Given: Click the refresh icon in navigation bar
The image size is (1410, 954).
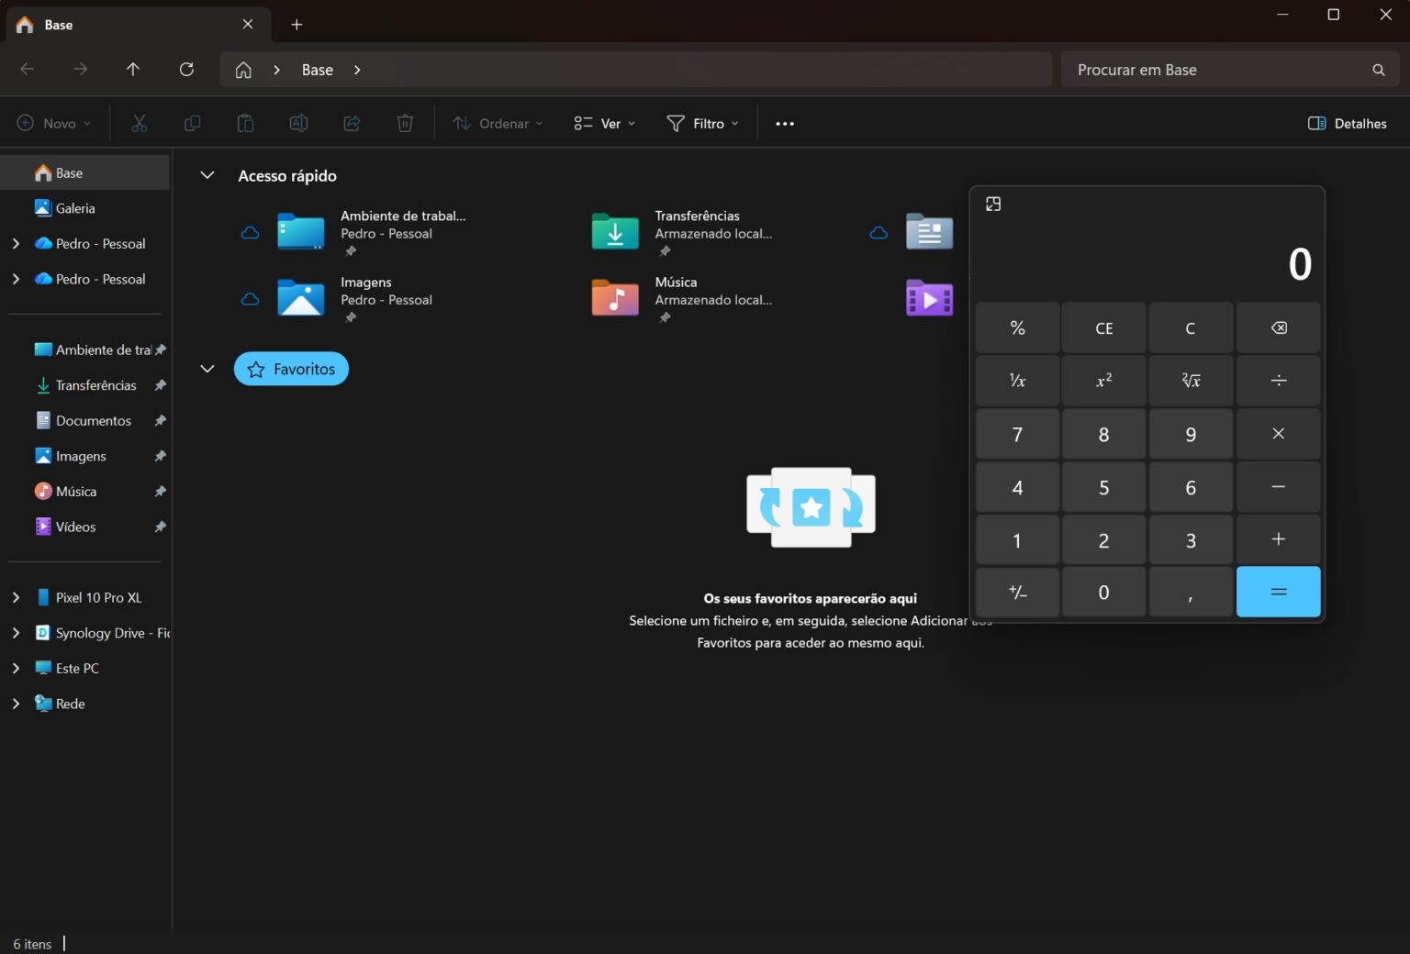Looking at the screenshot, I should click(x=186, y=70).
